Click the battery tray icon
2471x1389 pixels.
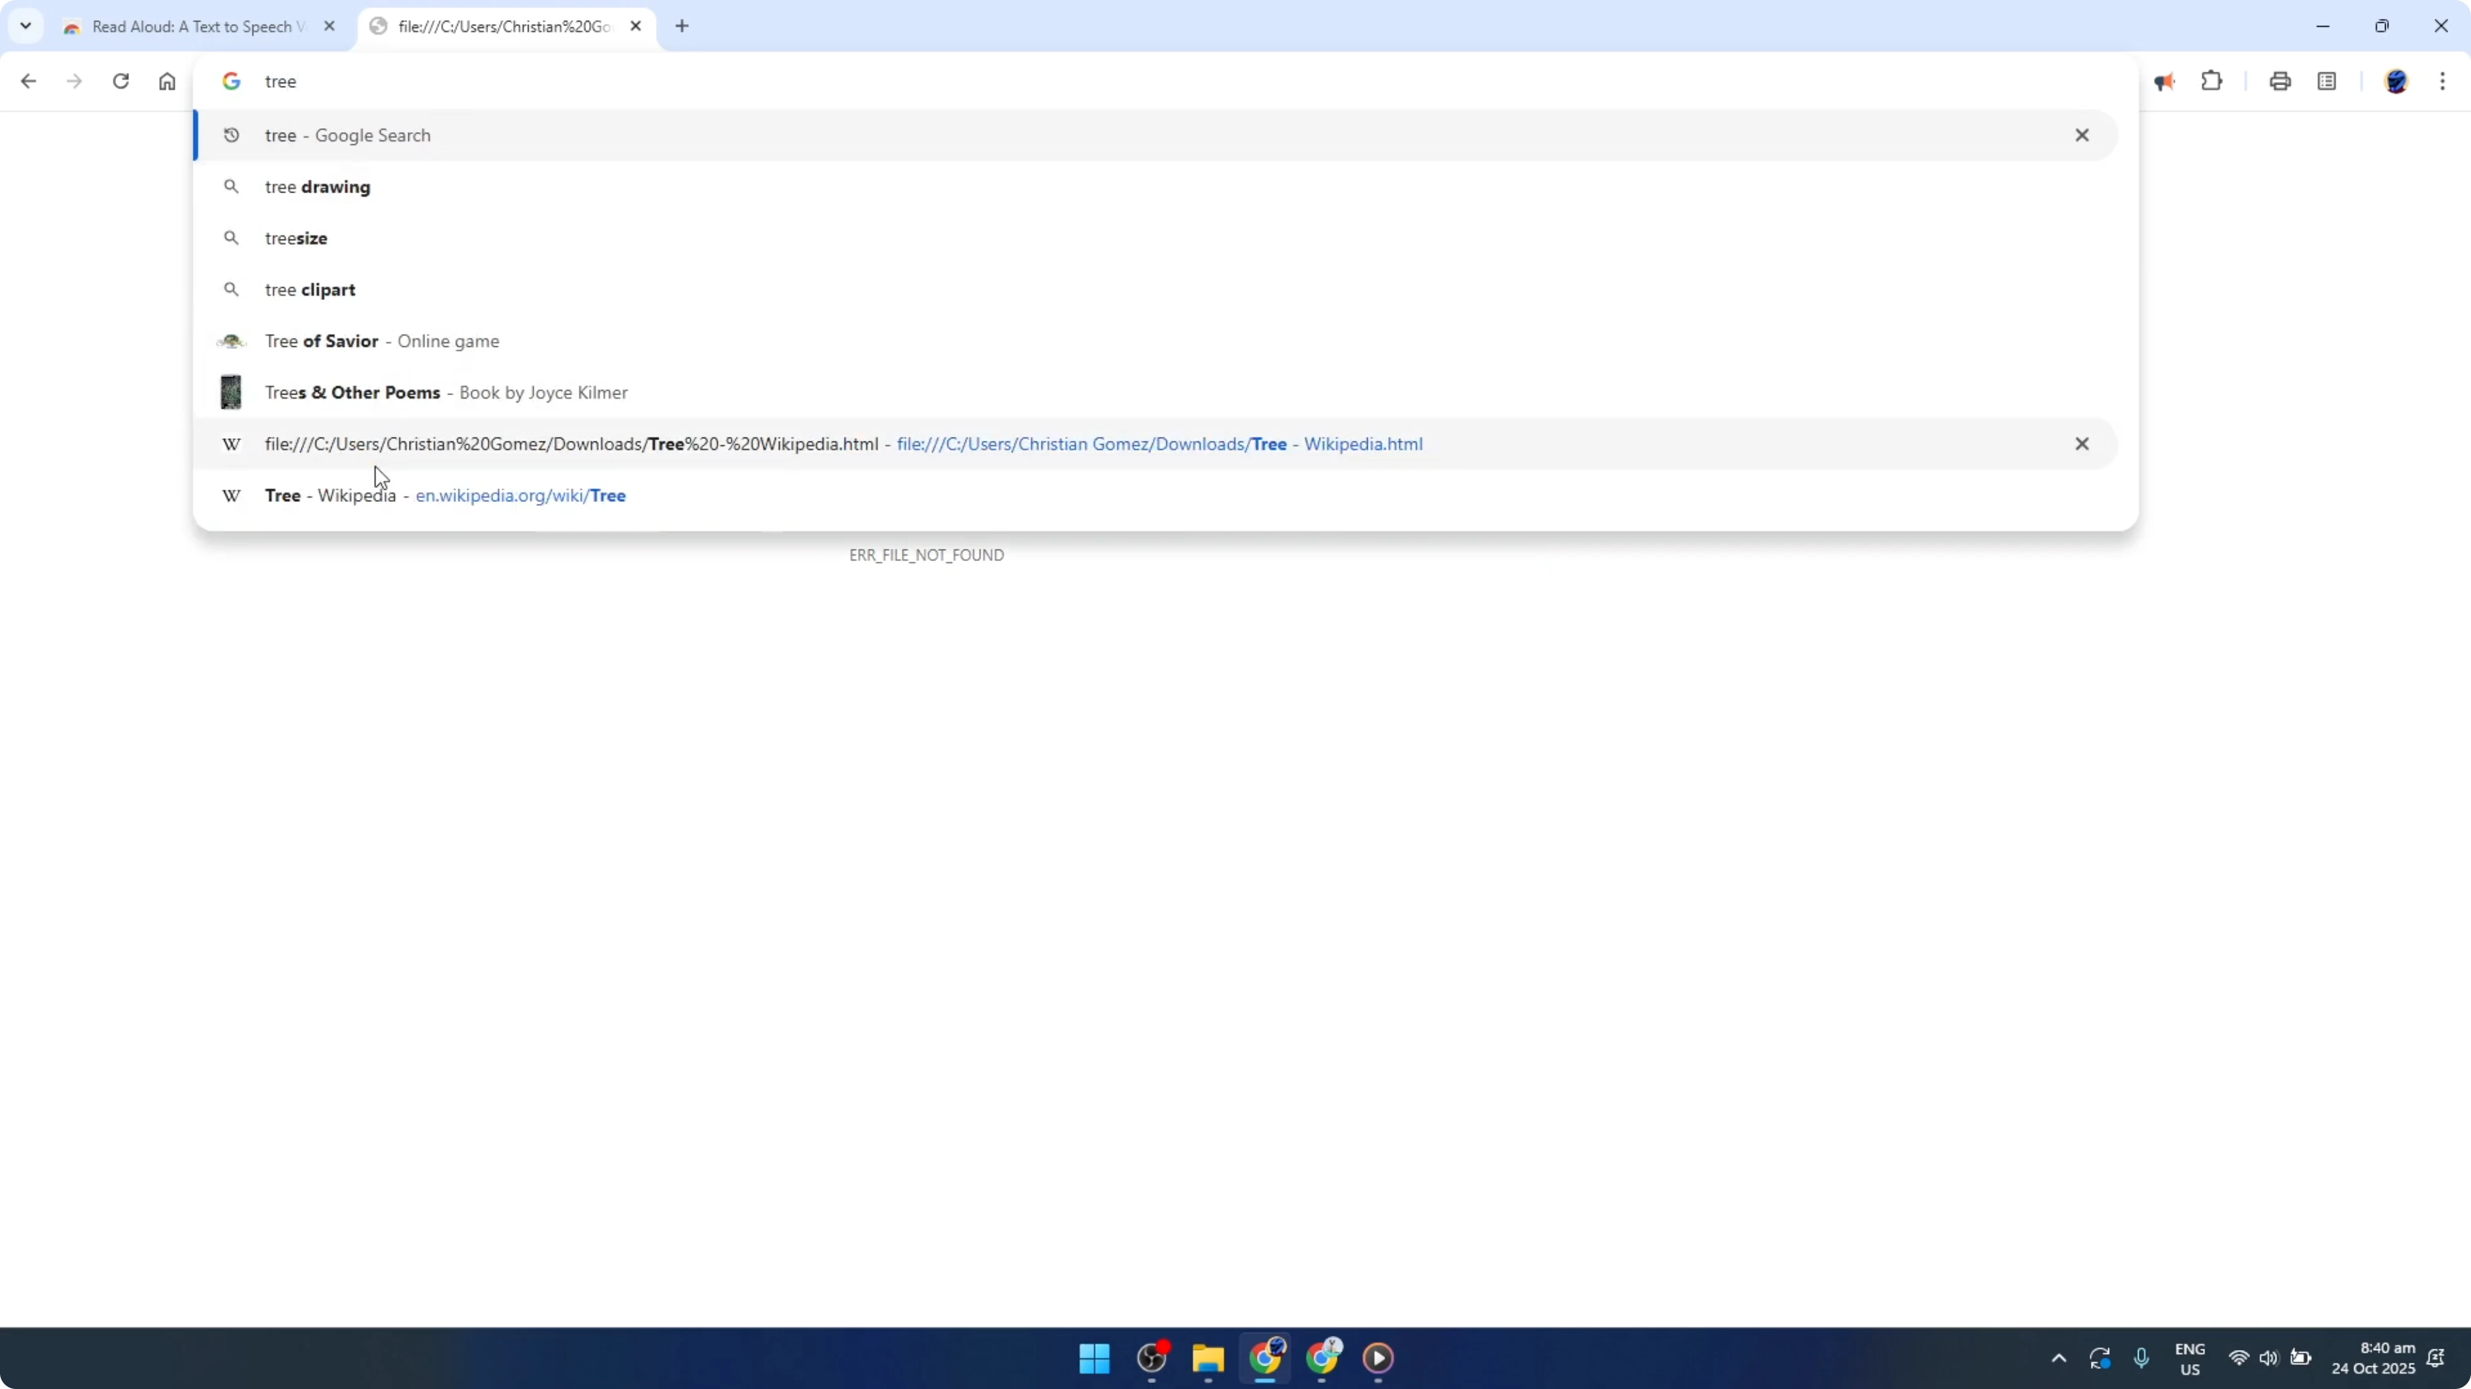[2300, 1358]
